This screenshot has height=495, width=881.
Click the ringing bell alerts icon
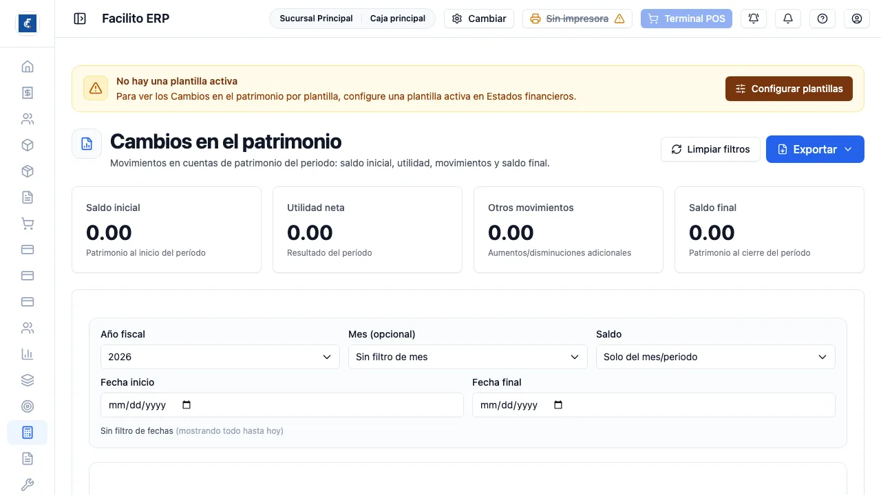pyautogui.click(x=754, y=19)
